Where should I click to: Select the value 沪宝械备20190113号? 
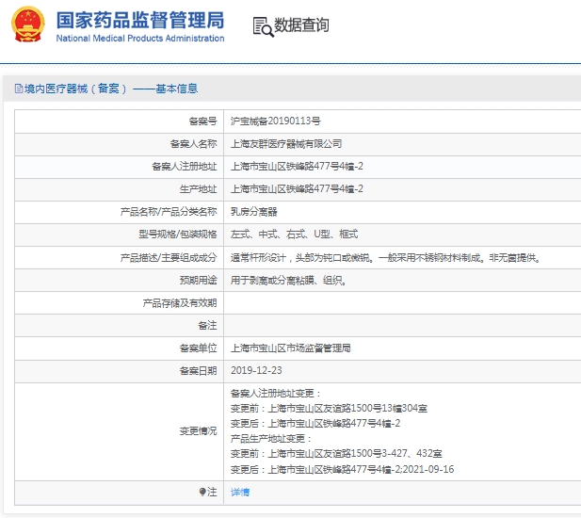pyautogui.click(x=275, y=121)
